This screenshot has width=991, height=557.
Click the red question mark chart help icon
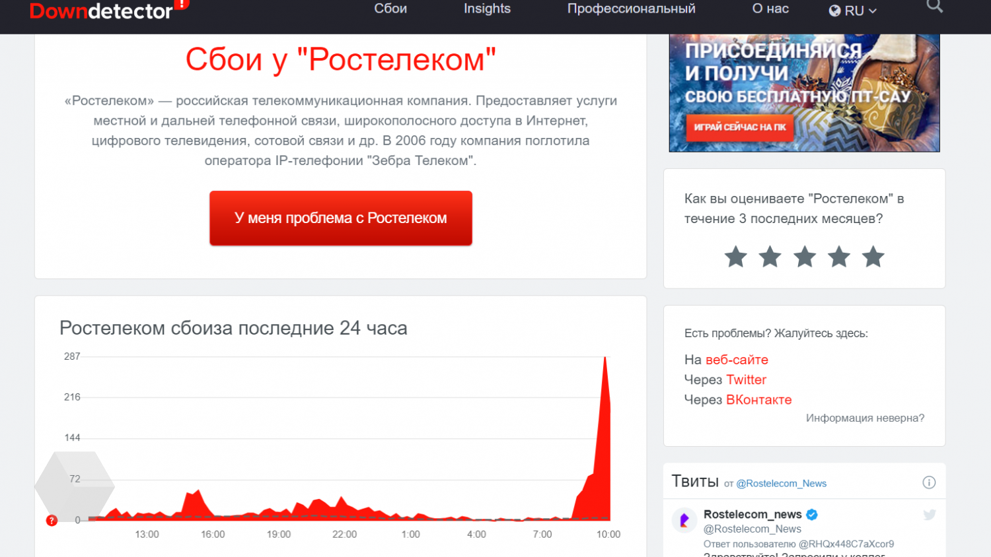pyautogui.click(x=52, y=521)
